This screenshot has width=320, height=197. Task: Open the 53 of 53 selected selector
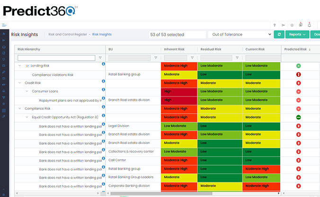[x=178, y=35]
